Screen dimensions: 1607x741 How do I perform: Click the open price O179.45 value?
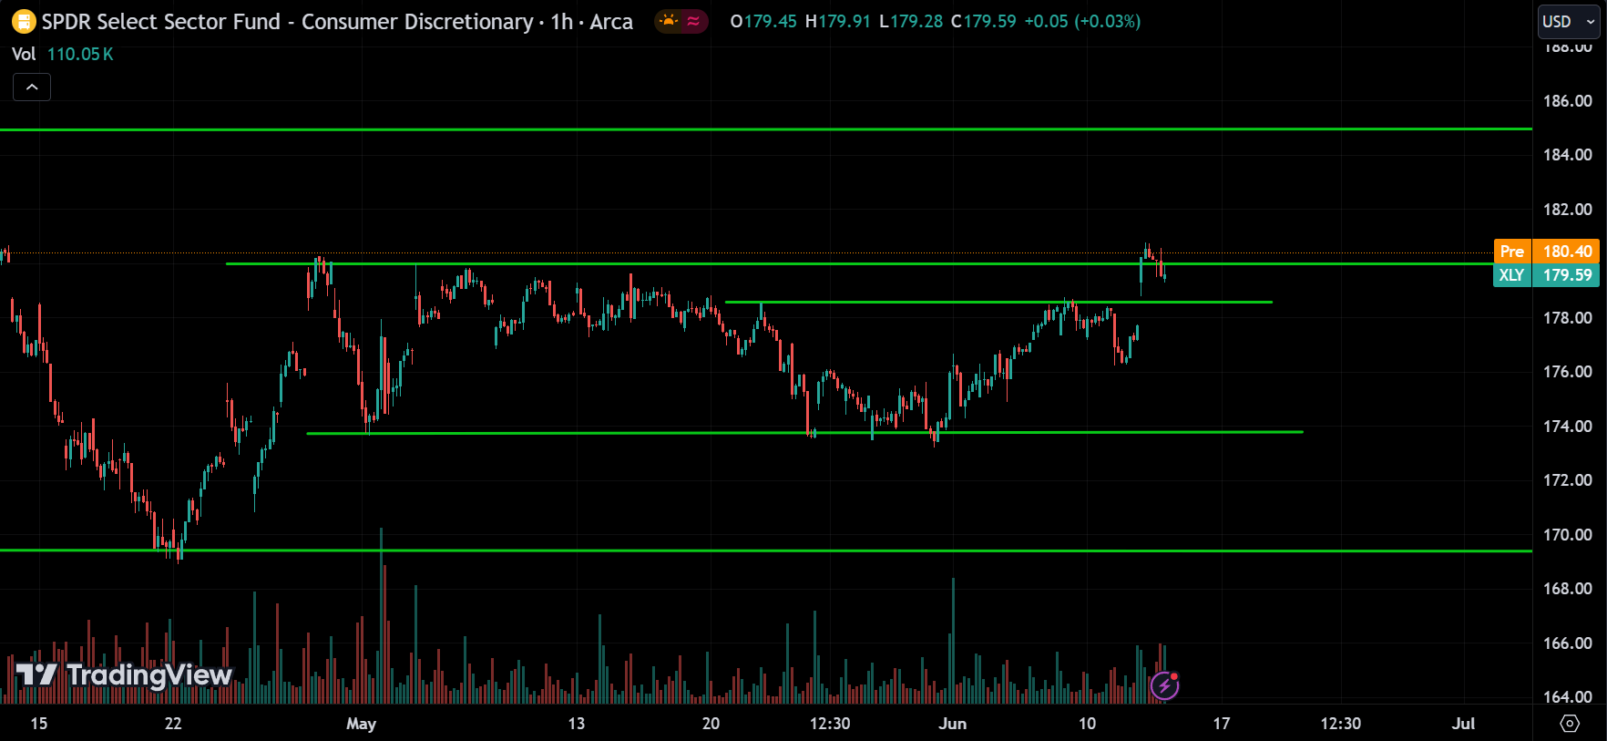pyautogui.click(x=763, y=21)
